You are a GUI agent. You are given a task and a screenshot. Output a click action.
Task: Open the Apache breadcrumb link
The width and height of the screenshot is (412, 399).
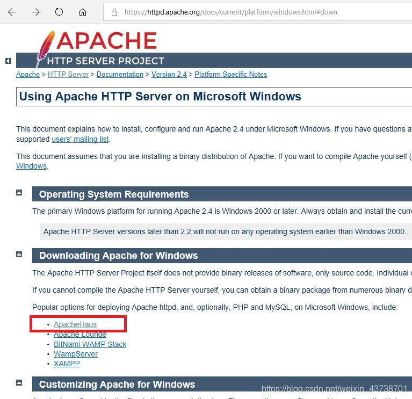click(28, 74)
